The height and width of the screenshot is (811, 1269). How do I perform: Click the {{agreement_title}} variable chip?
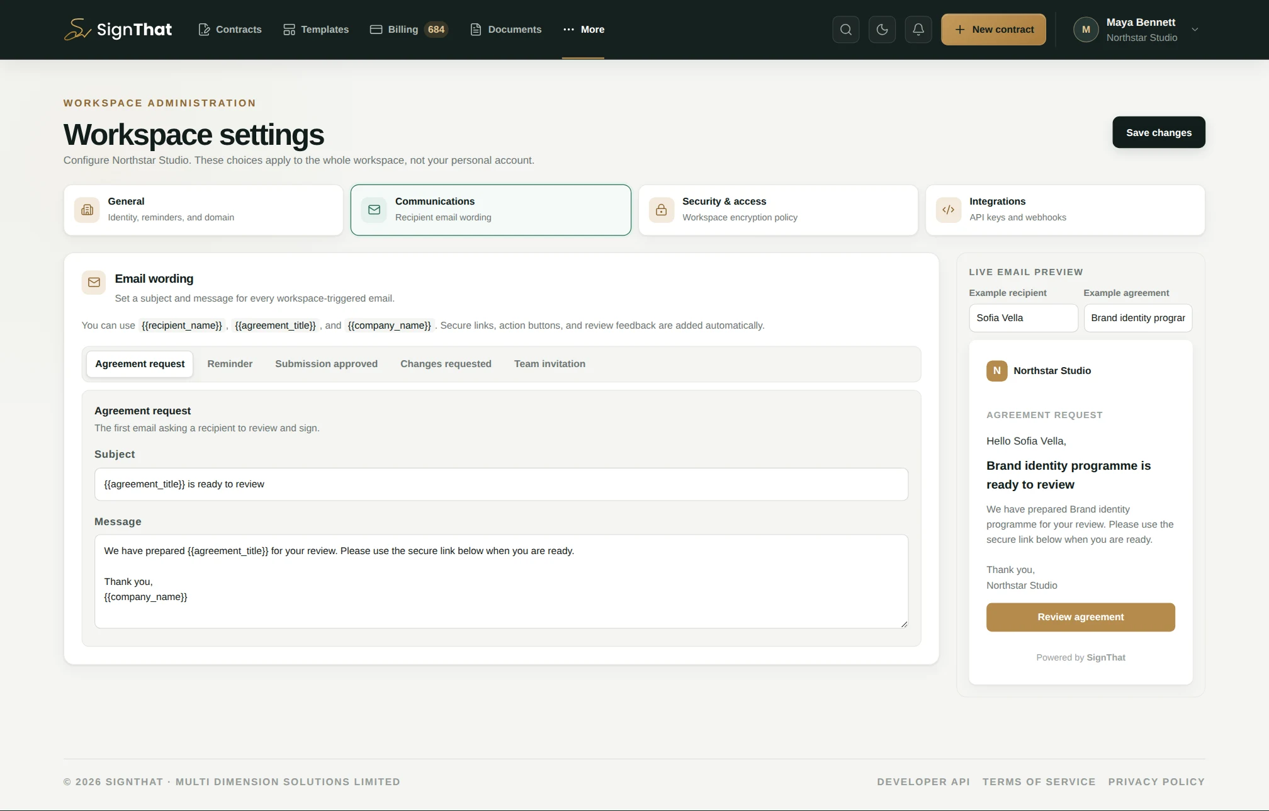point(275,326)
